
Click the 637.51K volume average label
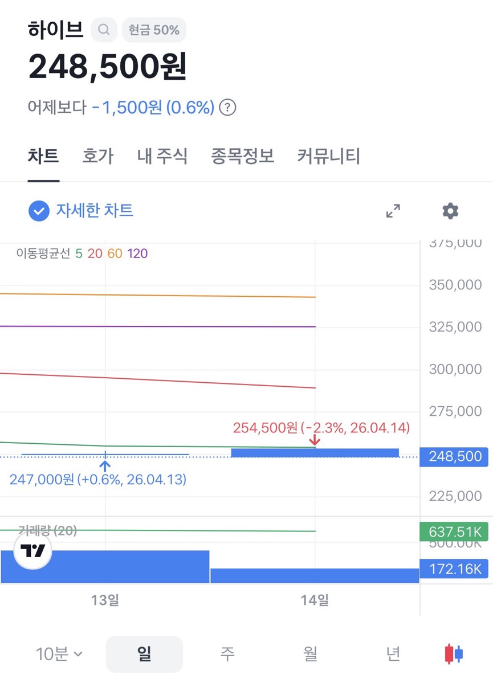pyautogui.click(x=454, y=531)
